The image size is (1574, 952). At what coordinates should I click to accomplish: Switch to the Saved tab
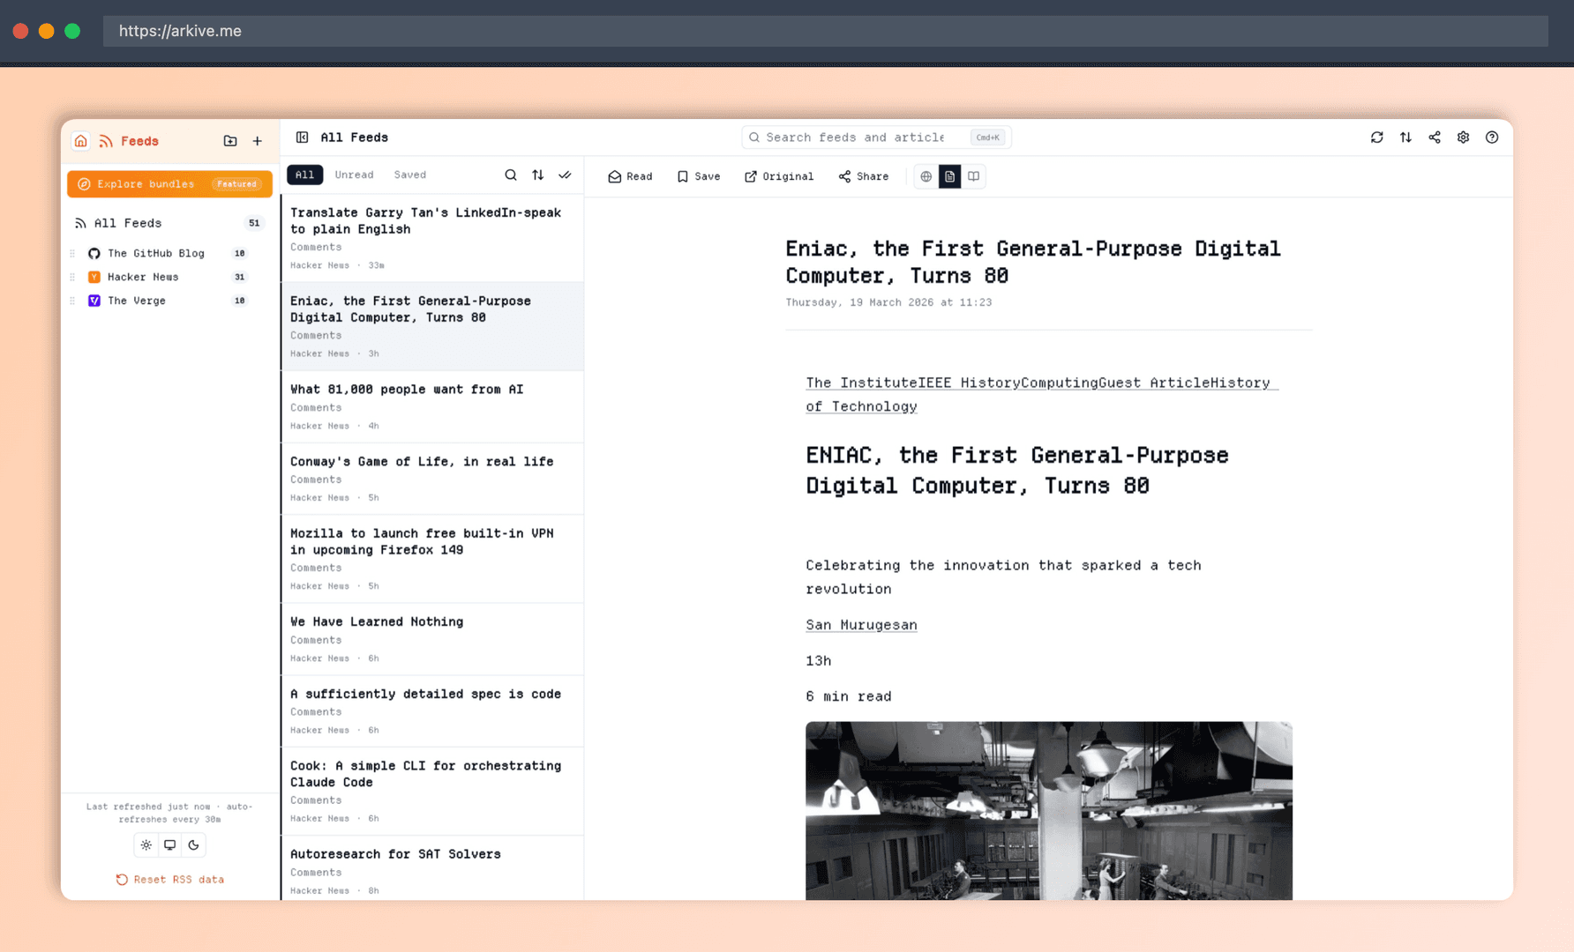409,175
